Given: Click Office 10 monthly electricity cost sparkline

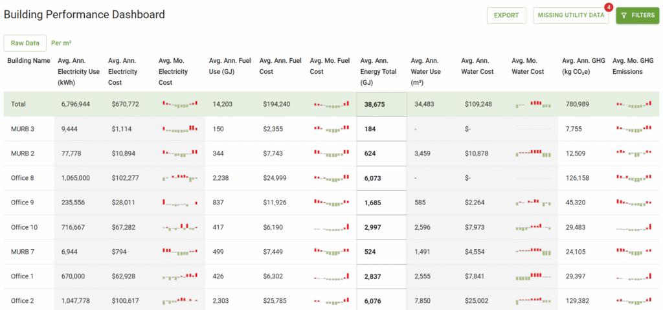Looking at the screenshot, I should pyautogui.click(x=179, y=227).
